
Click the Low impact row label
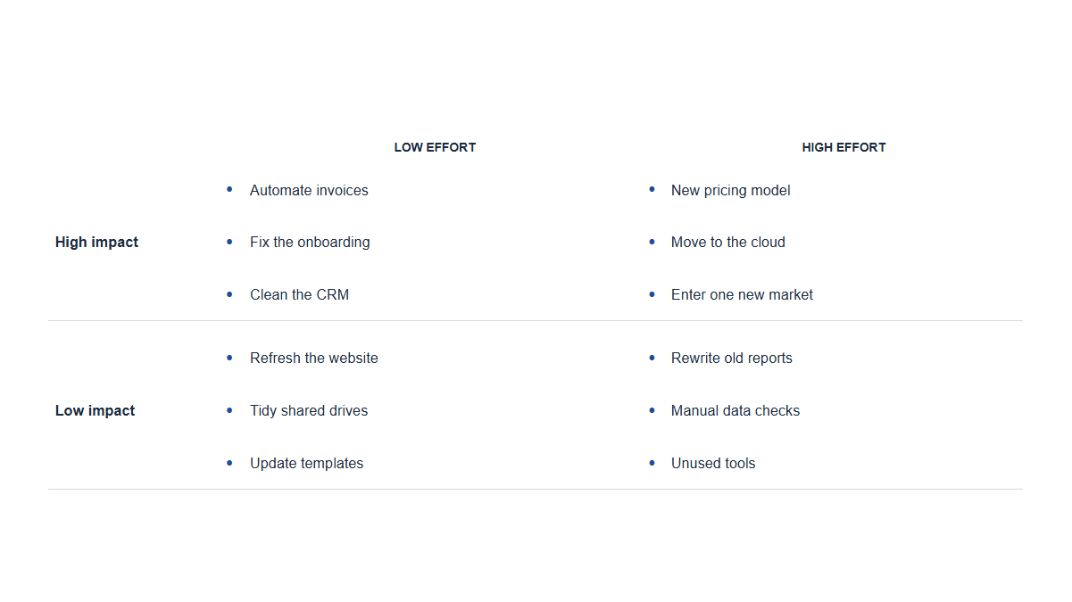pos(95,410)
